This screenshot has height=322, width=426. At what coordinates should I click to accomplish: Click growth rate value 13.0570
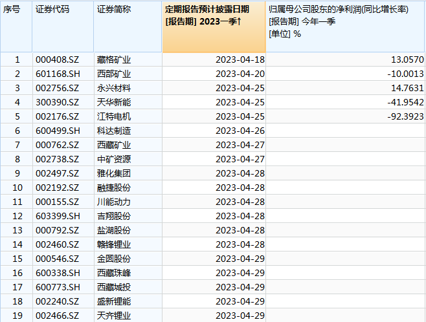[407, 59]
